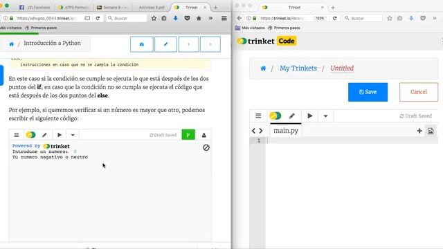Screen dimensions: 443x249
Task: Open downloads arrow in left browser
Action: pos(175,19)
